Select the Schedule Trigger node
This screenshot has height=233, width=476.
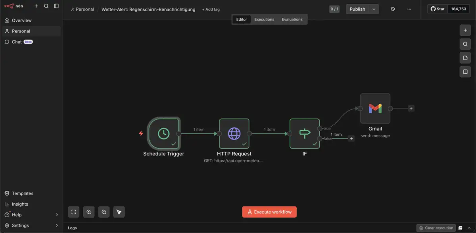(164, 134)
